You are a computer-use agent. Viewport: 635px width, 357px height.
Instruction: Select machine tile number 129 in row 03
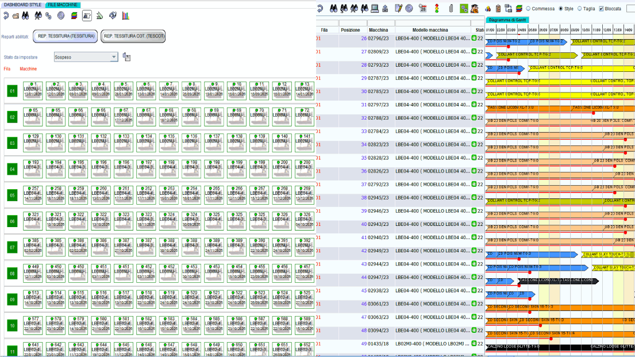tap(33, 143)
